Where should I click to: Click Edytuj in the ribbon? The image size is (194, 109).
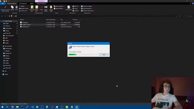tap(75, 8)
